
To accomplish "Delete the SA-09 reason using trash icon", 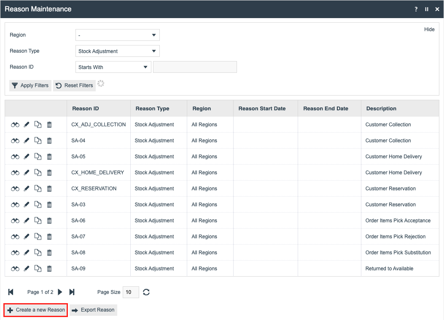I will (x=49, y=269).
